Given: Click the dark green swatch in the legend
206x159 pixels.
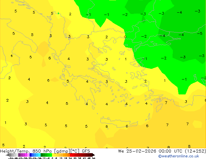Looking at the screenshot, I should pyautogui.click(x=42, y=155).
